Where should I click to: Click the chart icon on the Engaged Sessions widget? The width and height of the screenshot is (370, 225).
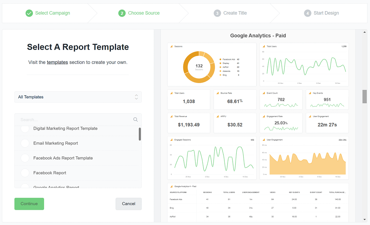(x=171, y=140)
